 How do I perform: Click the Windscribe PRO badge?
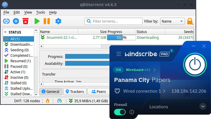click(x=164, y=54)
